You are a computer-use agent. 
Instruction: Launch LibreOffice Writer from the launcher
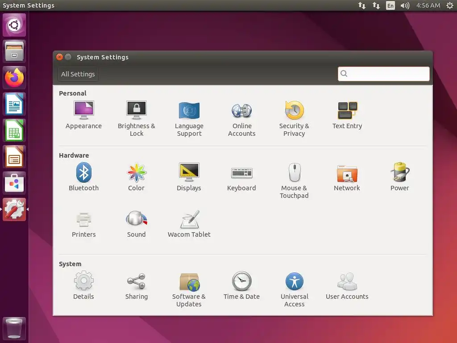tap(14, 104)
